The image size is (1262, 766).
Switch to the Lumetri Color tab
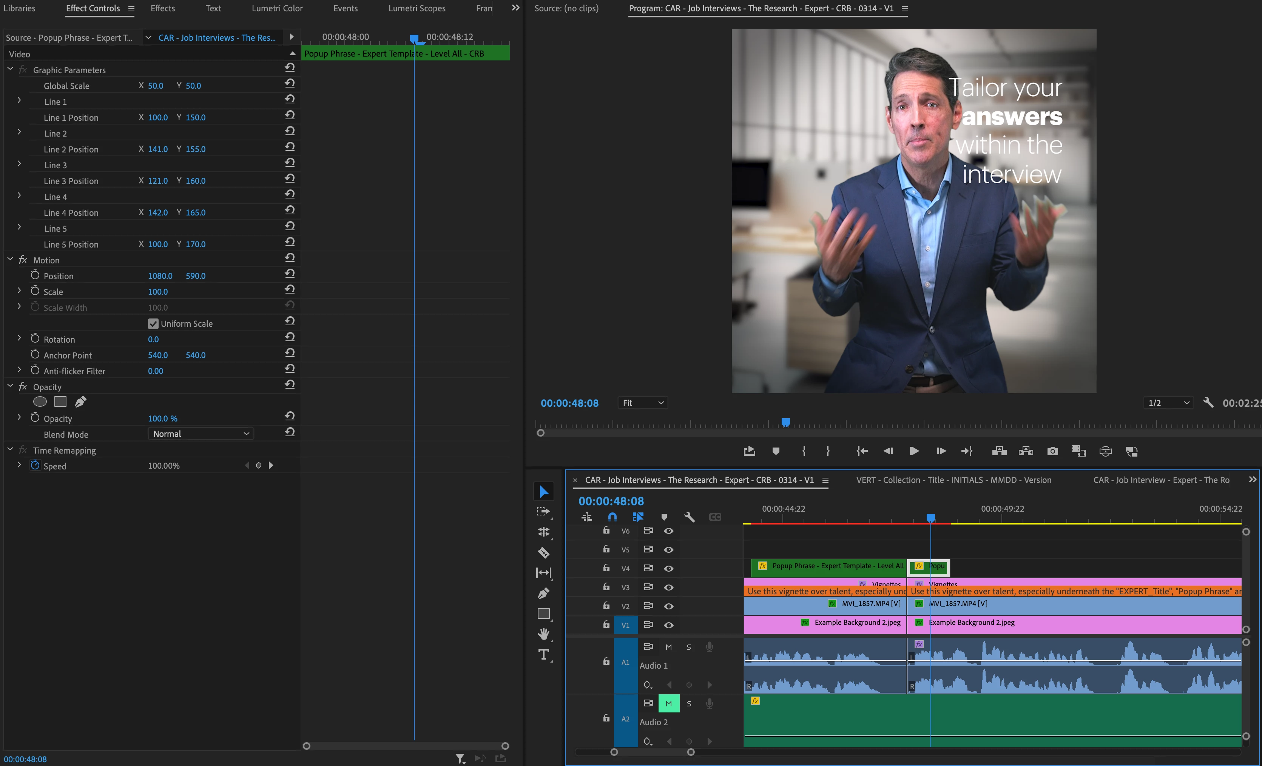(277, 8)
